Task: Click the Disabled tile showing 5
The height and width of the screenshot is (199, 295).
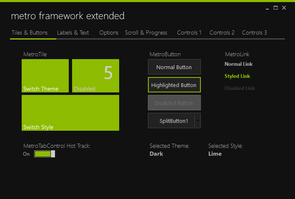Action: pos(95,76)
